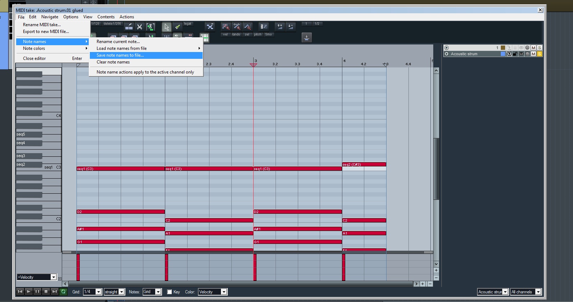Viewport: 573px width, 302px height.
Task: Toggle the green repeat loop button
Action: click(x=63, y=292)
